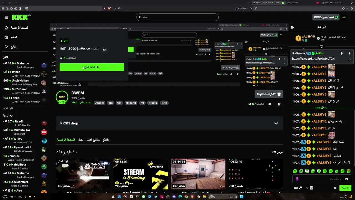
Task: Click the share icon under the player
Action: coord(270,104)
